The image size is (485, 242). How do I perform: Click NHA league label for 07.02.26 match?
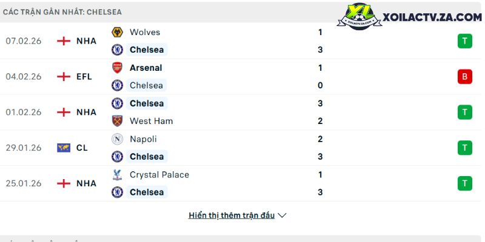coord(86,41)
